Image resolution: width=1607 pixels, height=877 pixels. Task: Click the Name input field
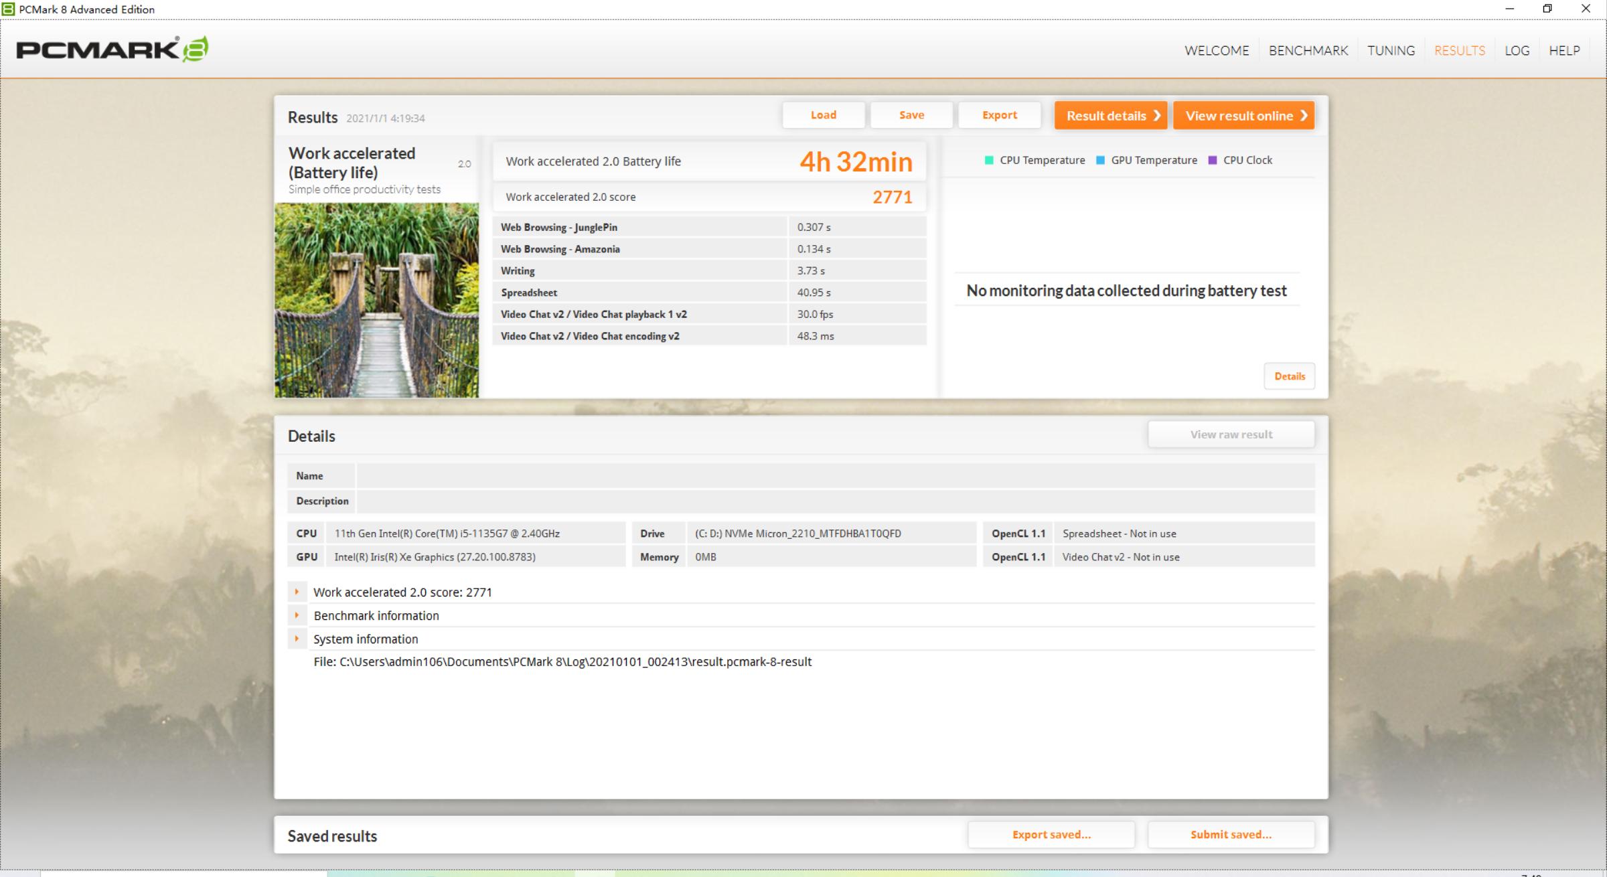click(835, 476)
